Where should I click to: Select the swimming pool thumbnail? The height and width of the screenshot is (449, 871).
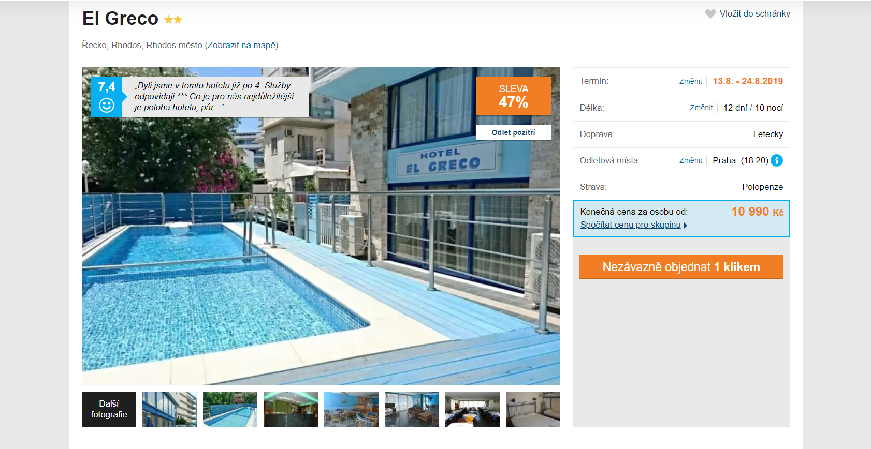click(x=230, y=409)
